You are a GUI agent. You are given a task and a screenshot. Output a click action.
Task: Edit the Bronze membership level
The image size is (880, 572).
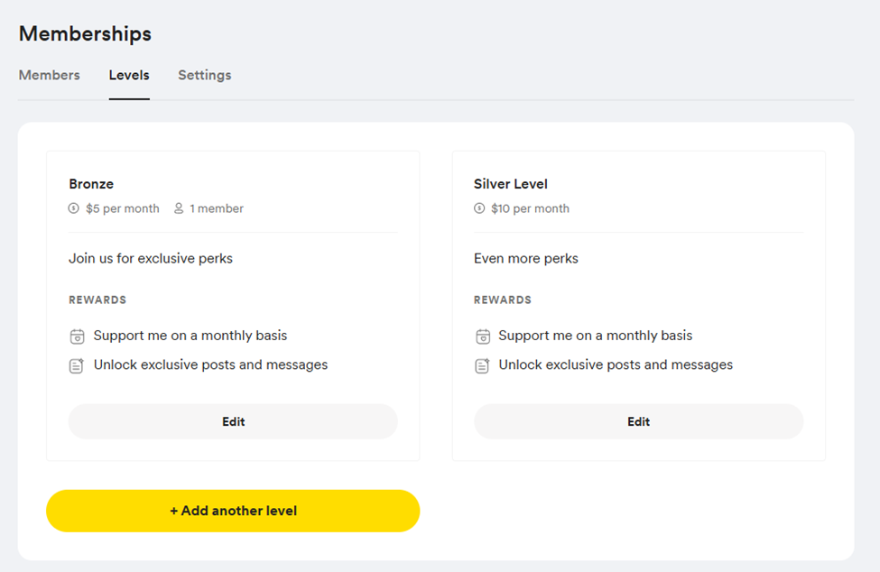[x=233, y=421]
